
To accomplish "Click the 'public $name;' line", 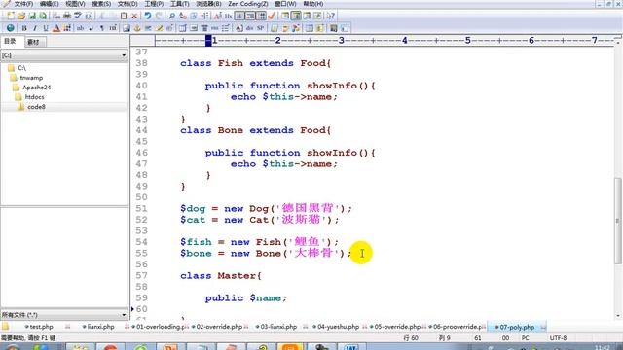I will pyautogui.click(x=245, y=298).
